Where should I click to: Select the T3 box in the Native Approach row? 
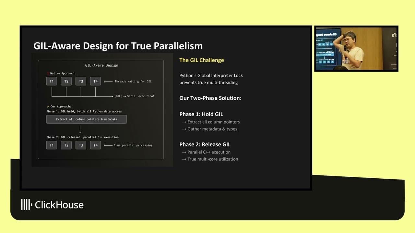pos(81,81)
